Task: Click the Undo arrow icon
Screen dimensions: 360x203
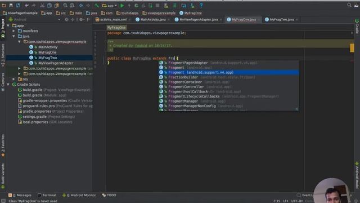Action: (x=27, y=5)
